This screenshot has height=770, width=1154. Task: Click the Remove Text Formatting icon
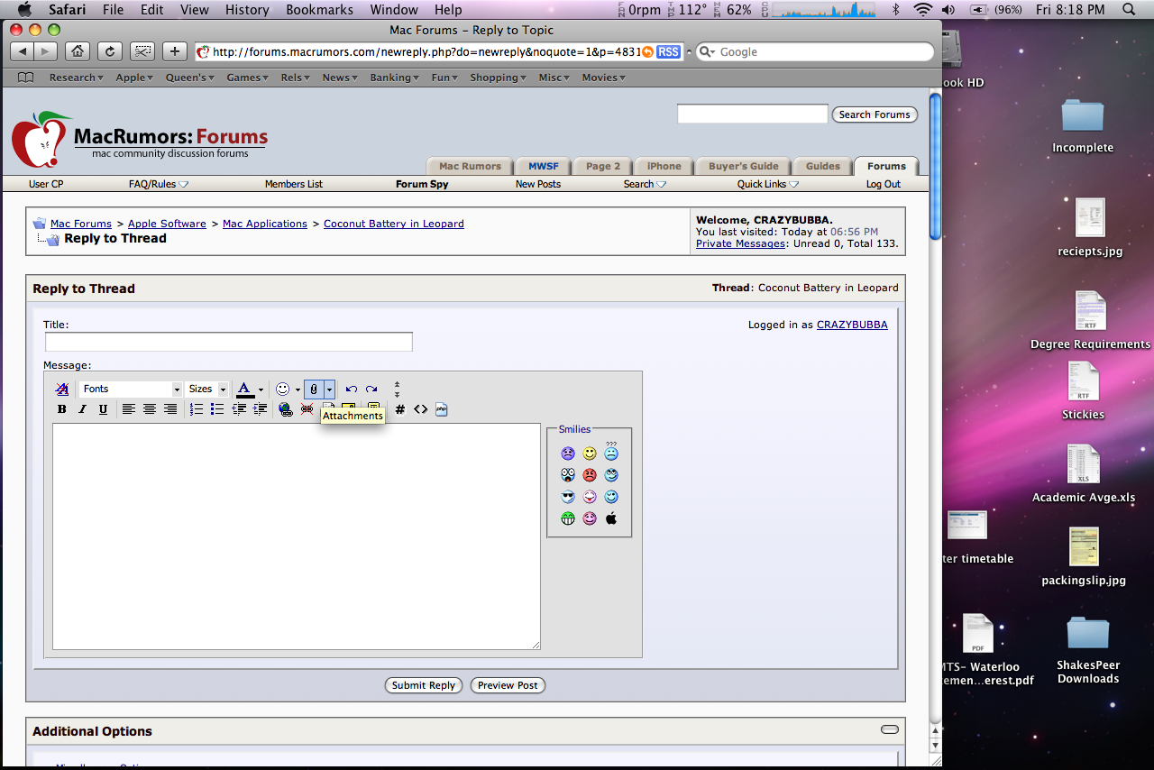tap(62, 390)
